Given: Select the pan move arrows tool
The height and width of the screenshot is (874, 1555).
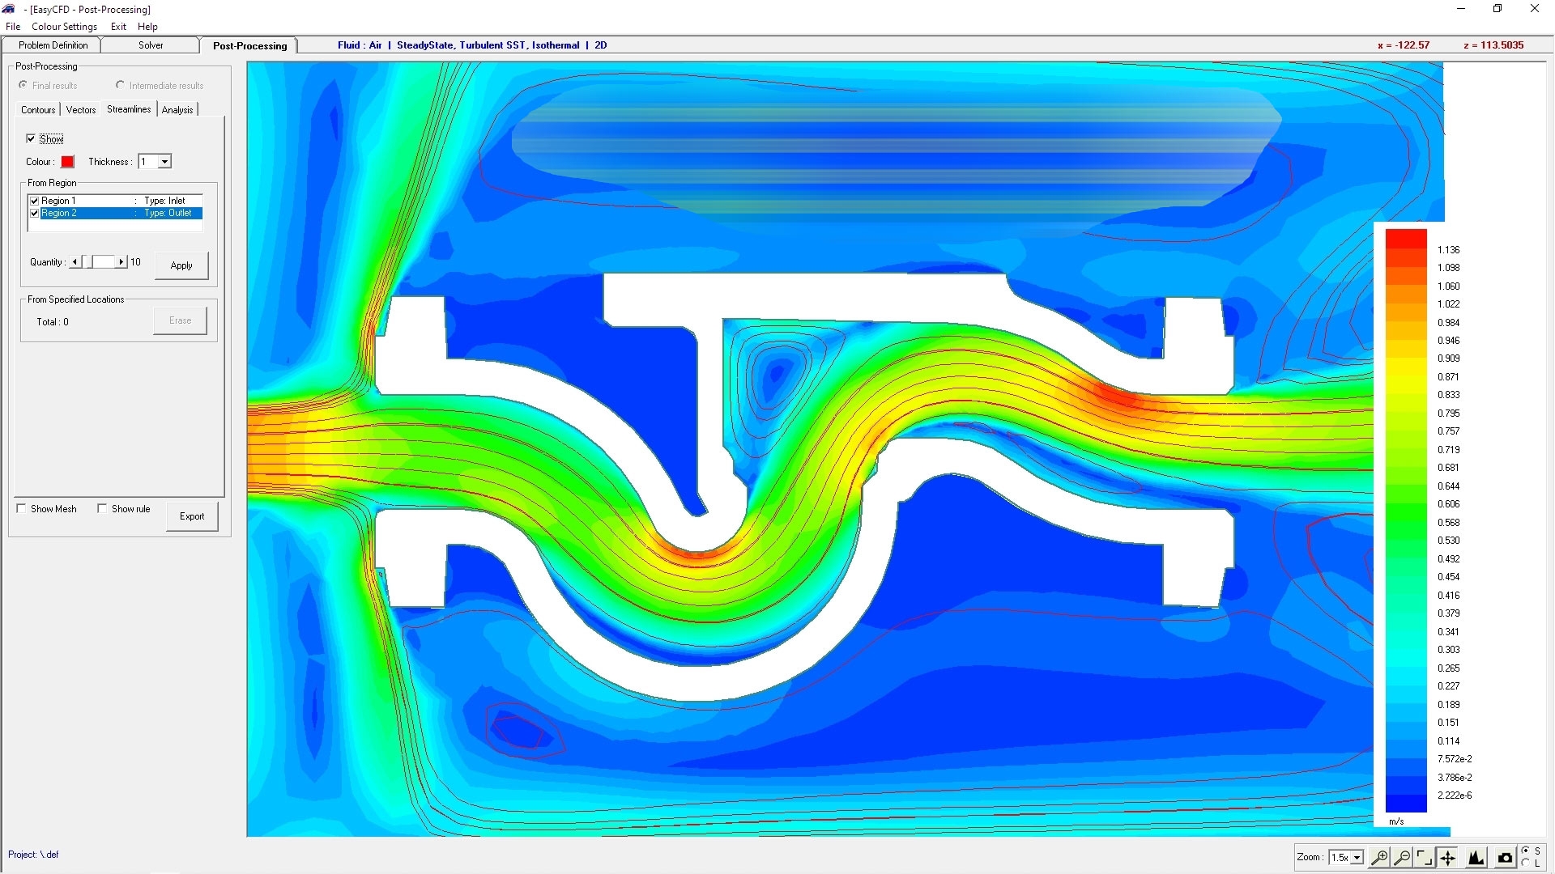Looking at the screenshot, I should (x=1448, y=857).
